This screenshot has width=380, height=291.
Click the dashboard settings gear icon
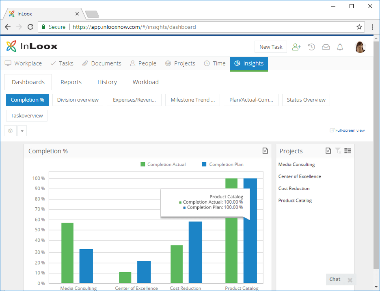tap(11, 131)
